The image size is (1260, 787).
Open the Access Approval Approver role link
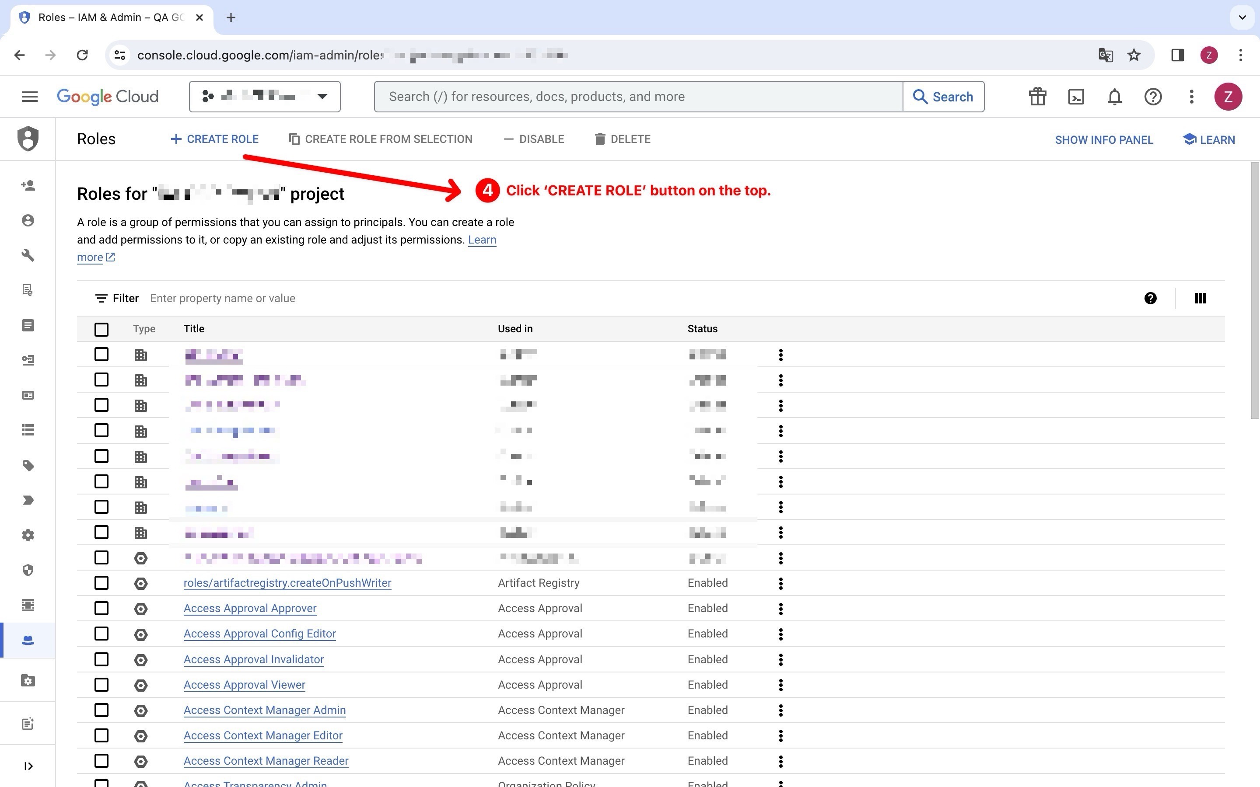(250, 608)
